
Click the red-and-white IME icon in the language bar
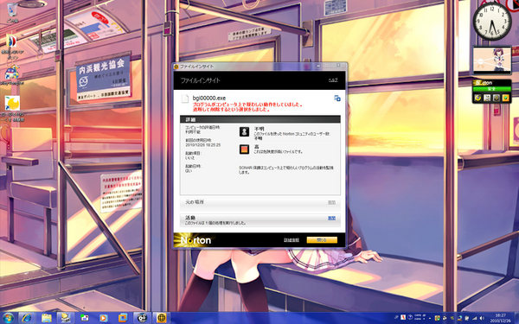click(403, 317)
